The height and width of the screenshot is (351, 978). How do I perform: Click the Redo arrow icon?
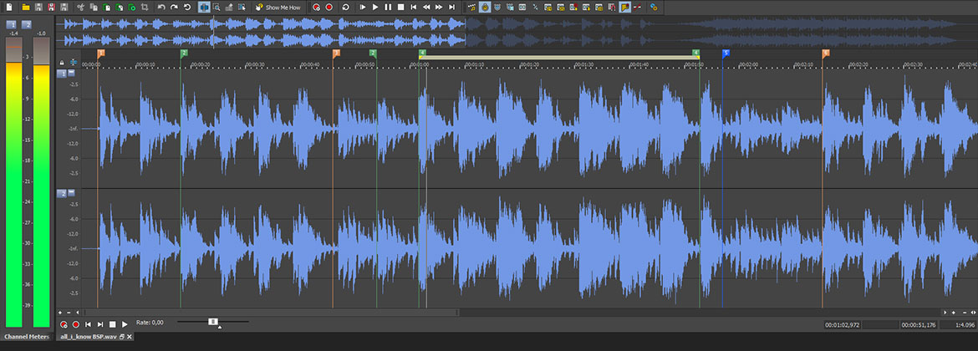pos(174,7)
